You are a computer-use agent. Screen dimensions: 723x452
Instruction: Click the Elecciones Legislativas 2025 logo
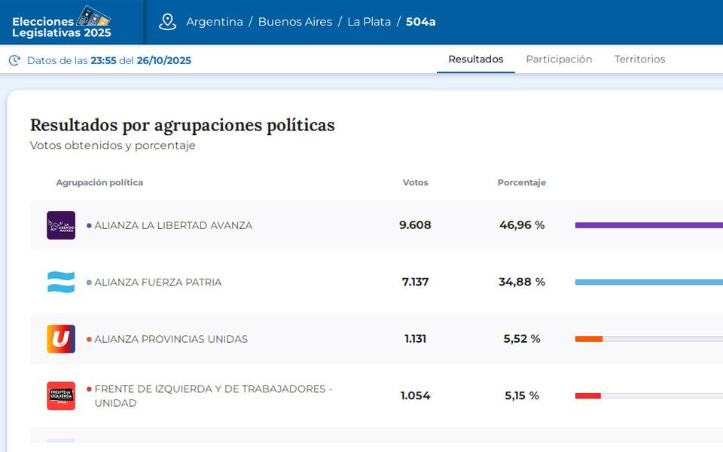62,23
